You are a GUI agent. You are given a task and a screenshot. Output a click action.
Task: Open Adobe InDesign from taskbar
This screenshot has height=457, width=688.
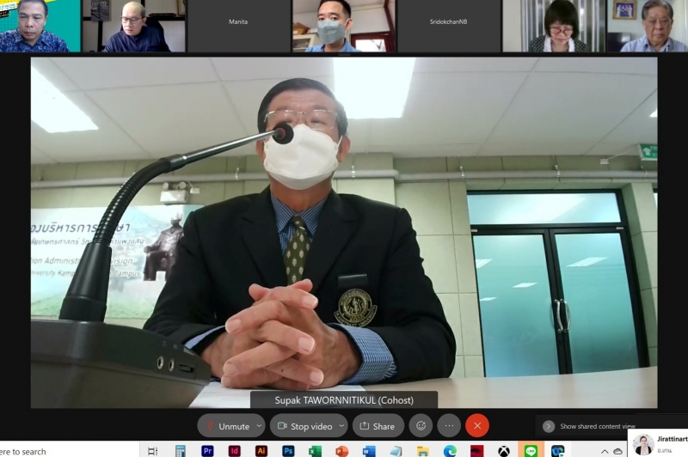pyautogui.click(x=234, y=450)
